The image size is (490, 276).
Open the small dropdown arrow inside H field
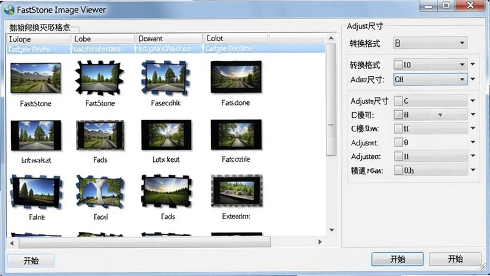point(440,115)
